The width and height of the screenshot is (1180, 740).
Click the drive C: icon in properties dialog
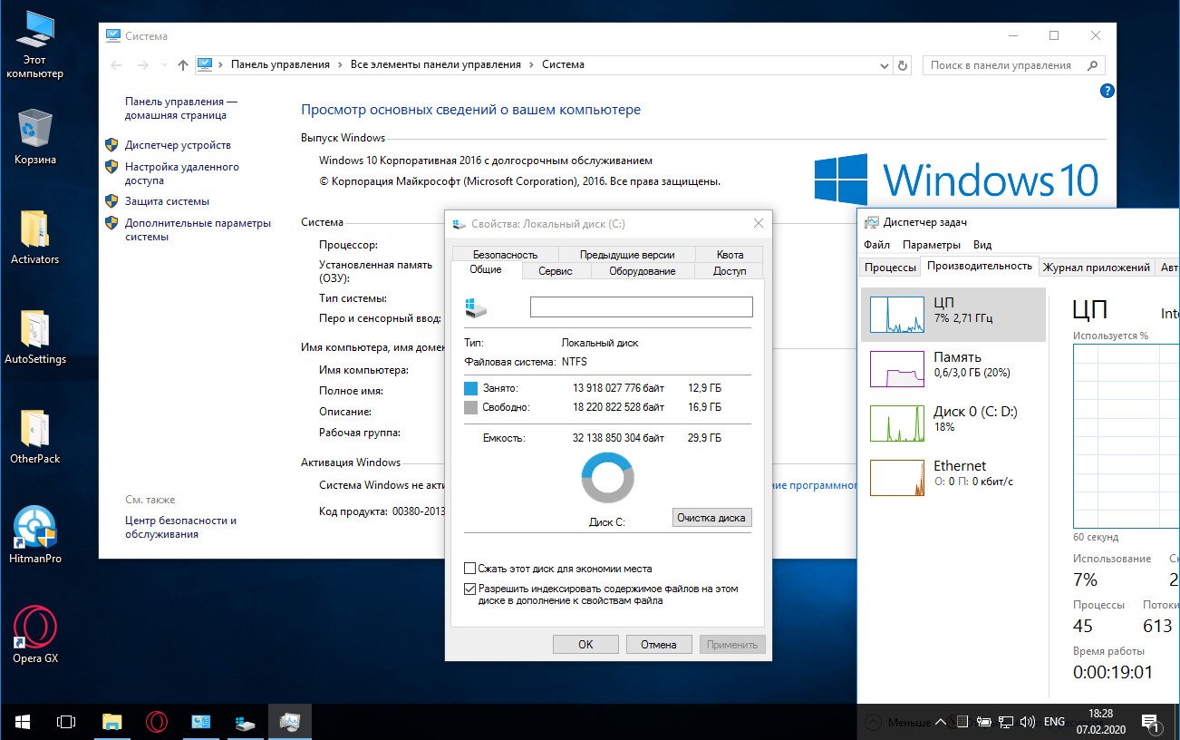[476, 307]
